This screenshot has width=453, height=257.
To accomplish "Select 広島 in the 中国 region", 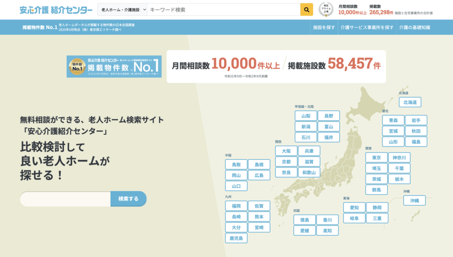I will [x=259, y=175].
